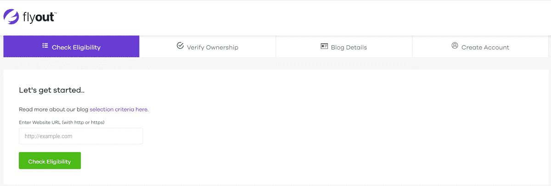Click the Enter Website URL field label
Screen dimensions: 551x186
point(62,122)
